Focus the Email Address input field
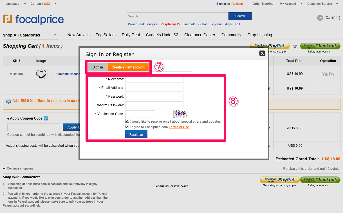Viewport: 343px width, 213px height. 154,88
